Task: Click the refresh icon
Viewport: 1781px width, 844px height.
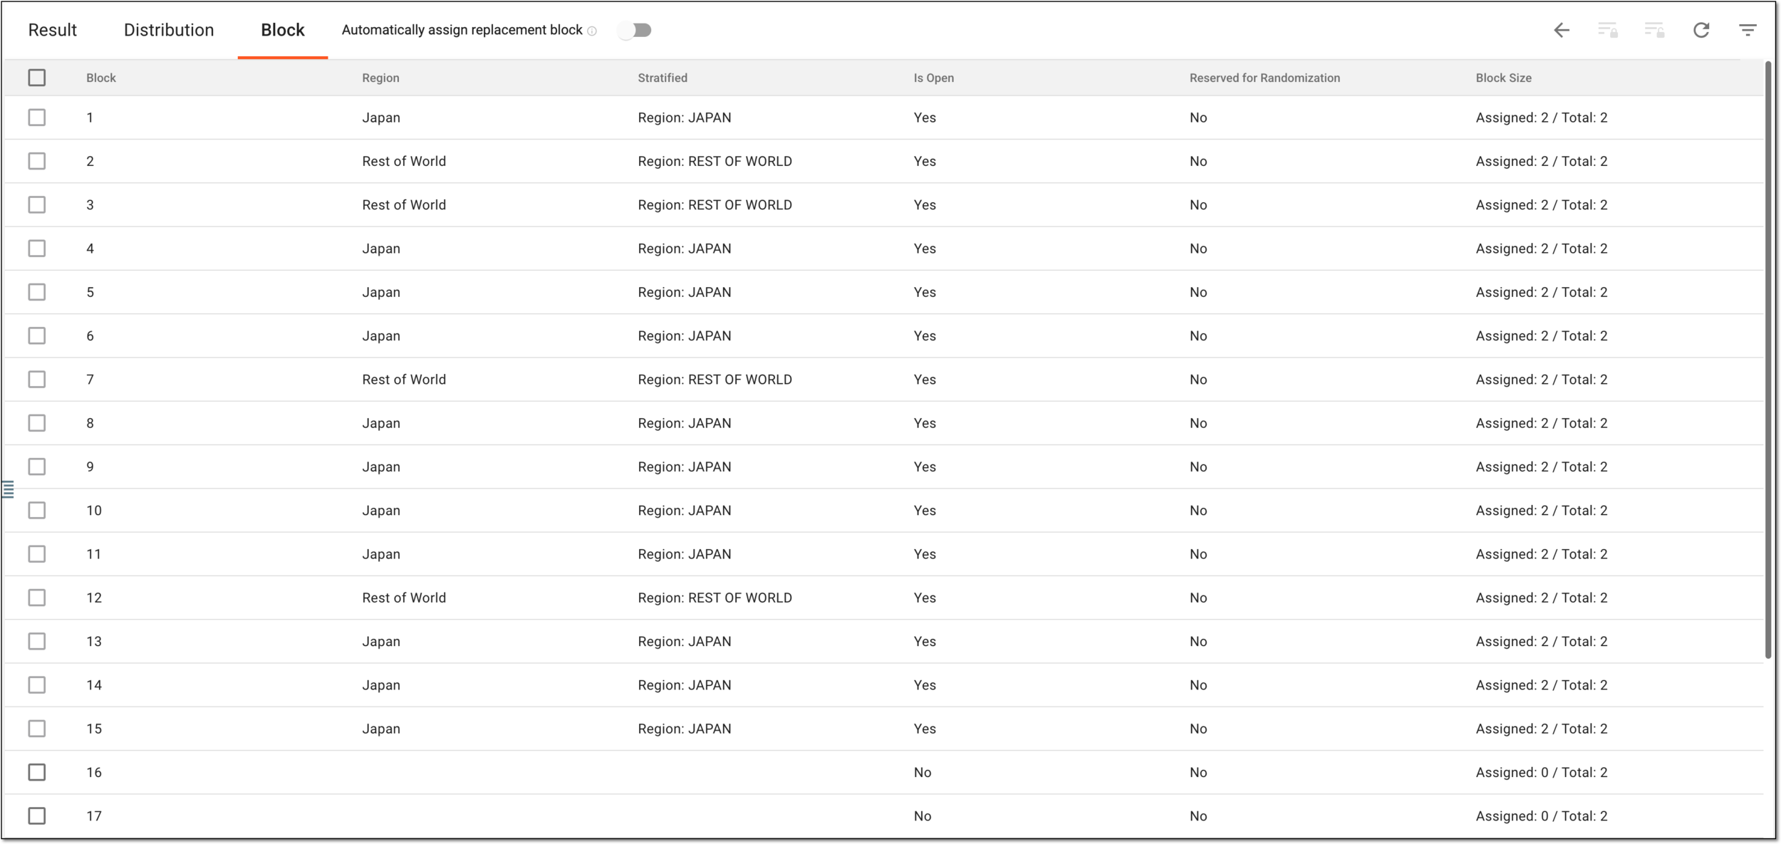Action: (x=1701, y=30)
